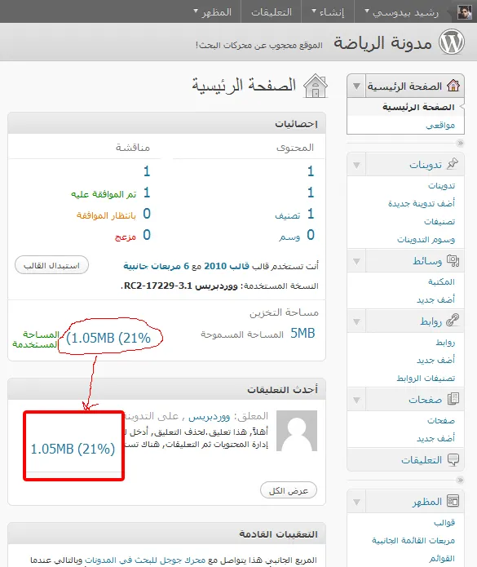
Task: Click the user avatar in top bar
Action: (x=464, y=12)
